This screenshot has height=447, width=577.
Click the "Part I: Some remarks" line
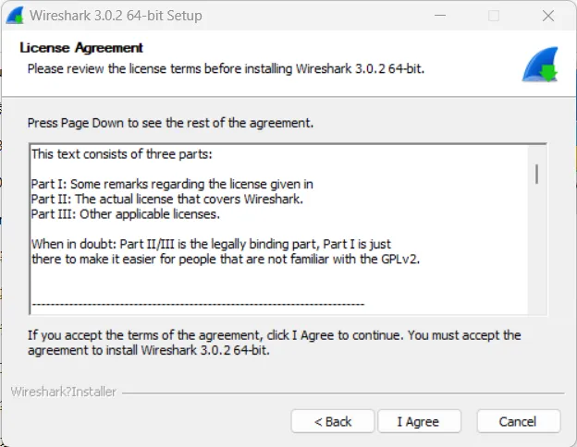[172, 184]
